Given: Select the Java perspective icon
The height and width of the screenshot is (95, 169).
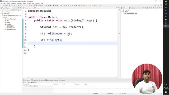Looking at the screenshot, I should [x=161, y=5].
